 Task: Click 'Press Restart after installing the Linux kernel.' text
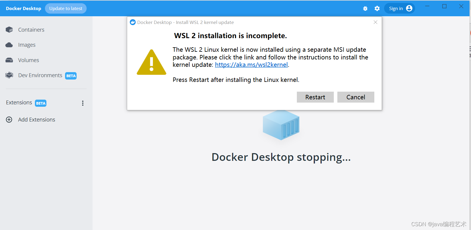[x=236, y=80]
